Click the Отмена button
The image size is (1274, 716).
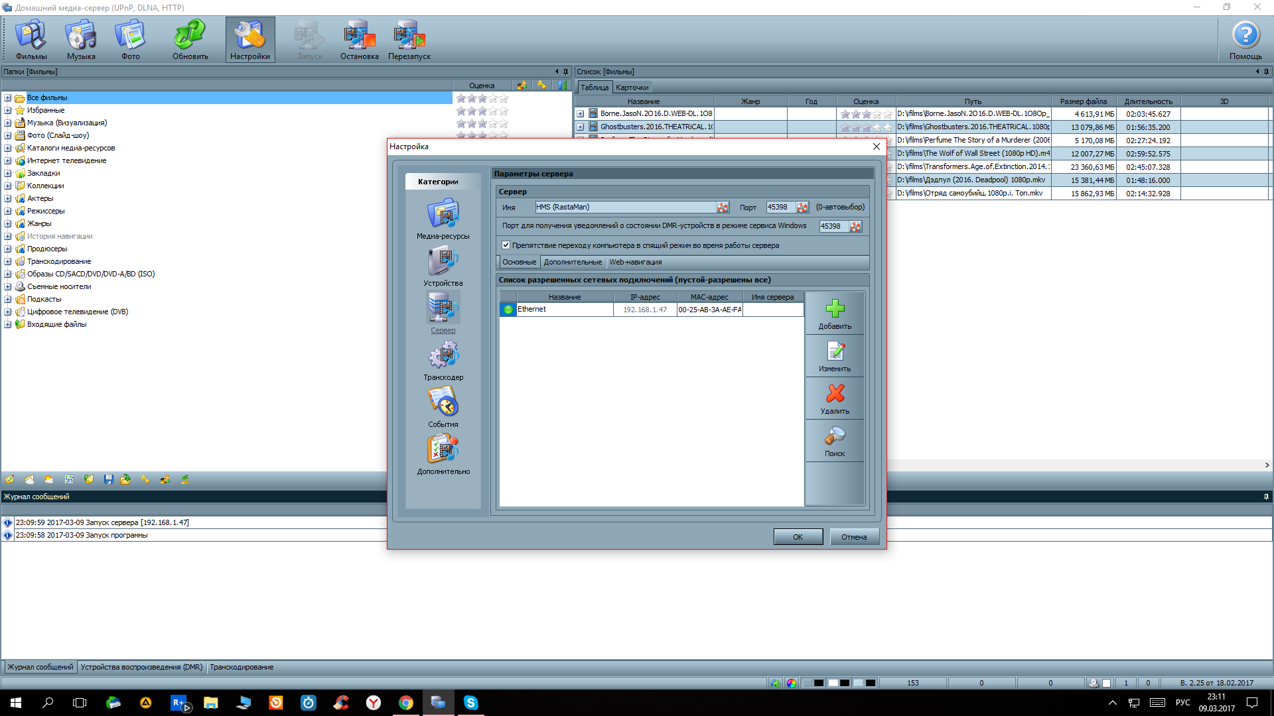click(x=854, y=537)
